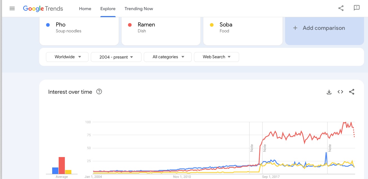Open the navigation hamburger menu
The height and width of the screenshot is (179, 368).
(x=12, y=8)
